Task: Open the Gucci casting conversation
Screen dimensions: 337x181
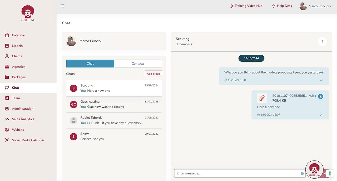Action: pyautogui.click(x=114, y=104)
